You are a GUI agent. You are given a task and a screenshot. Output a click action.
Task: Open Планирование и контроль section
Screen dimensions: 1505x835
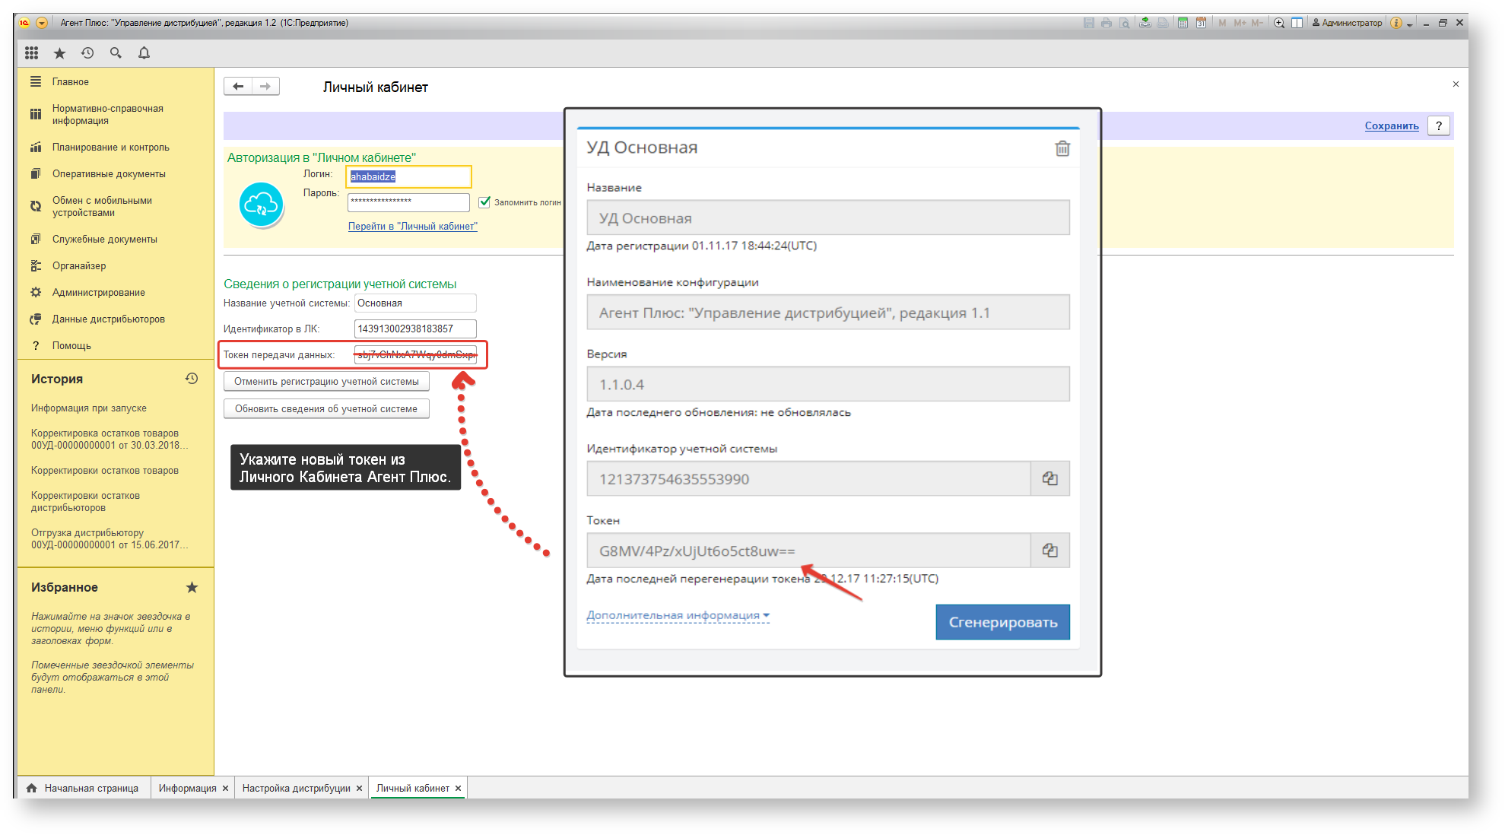(110, 148)
